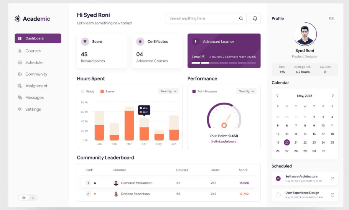Open the notifications bell

255,18
